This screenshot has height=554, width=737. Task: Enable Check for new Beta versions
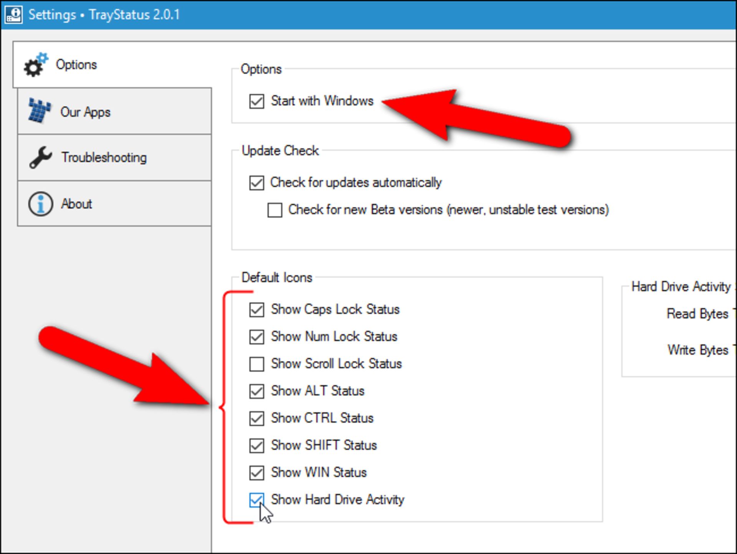[275, 210]
